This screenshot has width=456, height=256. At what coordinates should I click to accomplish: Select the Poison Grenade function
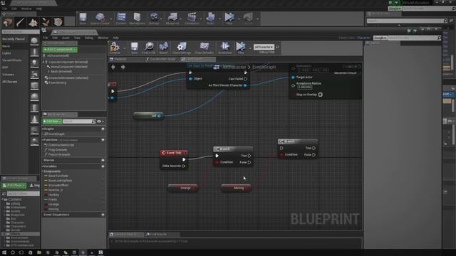coord(59,154)
